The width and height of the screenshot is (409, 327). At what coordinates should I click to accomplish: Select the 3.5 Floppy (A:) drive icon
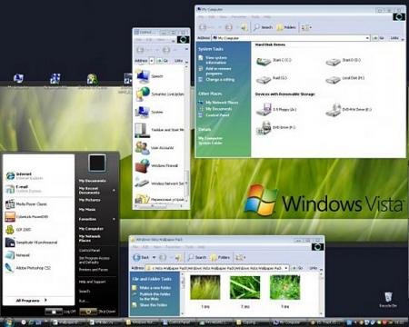point(276,109)
